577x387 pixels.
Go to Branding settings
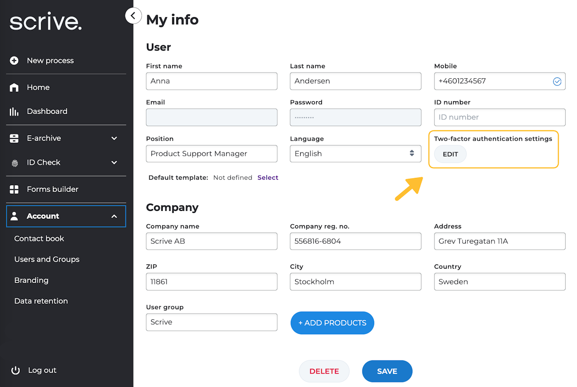pyautogui.click(x=32, y=280)
